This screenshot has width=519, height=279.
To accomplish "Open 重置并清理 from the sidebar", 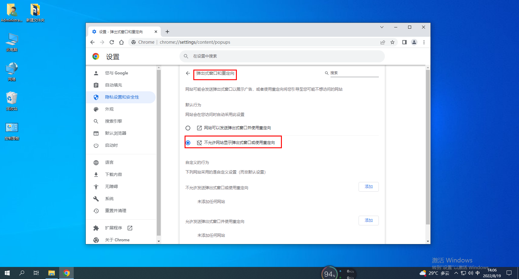I will coord(116,211).
